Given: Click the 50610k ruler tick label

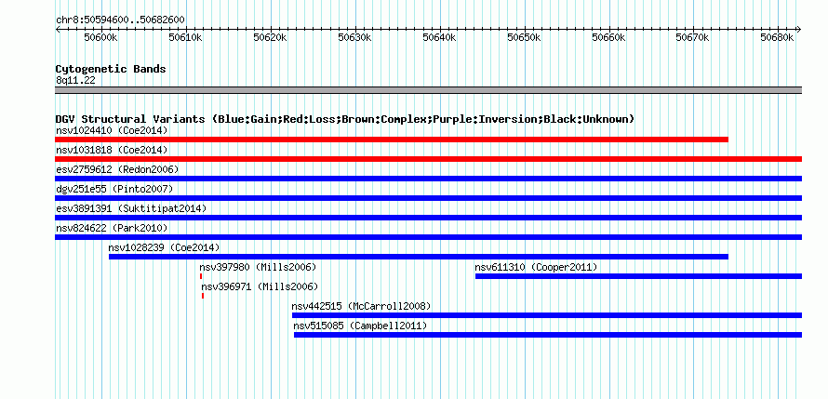Looking at the screenshot, I should point(185,37).
